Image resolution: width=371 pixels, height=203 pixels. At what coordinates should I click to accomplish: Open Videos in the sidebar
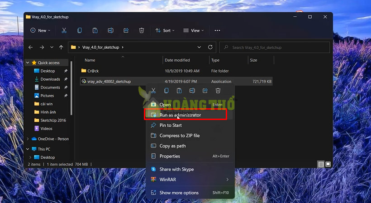[46, 129]
